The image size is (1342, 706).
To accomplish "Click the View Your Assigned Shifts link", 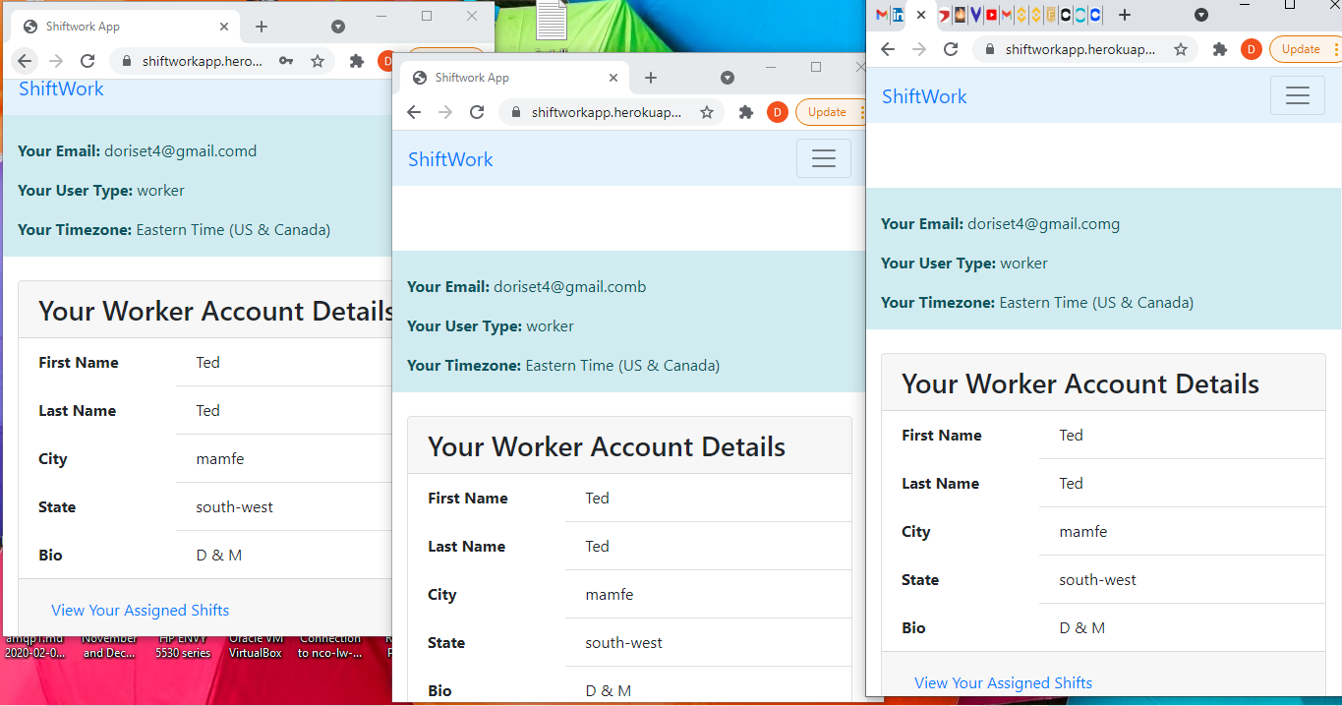I will tap(1003, 682).
